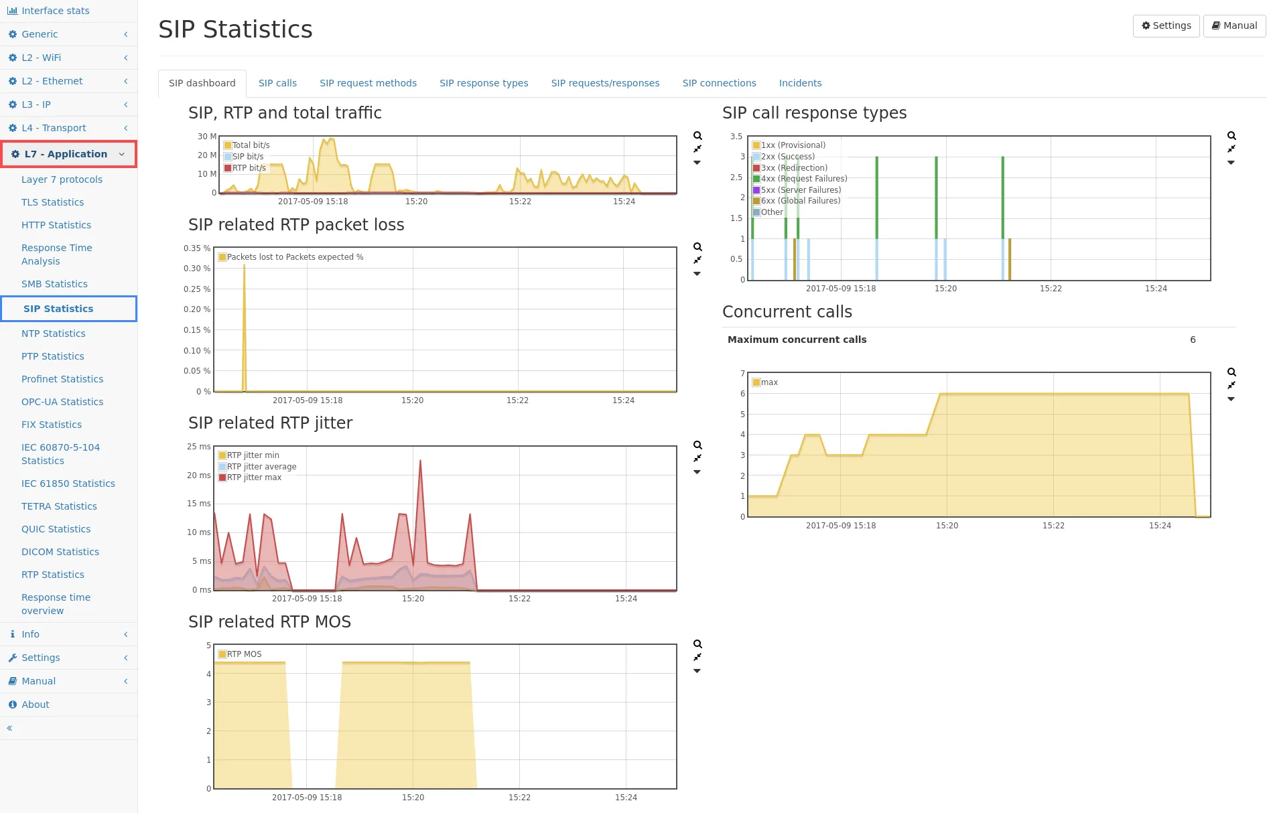Click magnifier icon beside RTP MOS chart
Image resolution: width=1269 pixels, height=813 pixels.
pos(697,644)
